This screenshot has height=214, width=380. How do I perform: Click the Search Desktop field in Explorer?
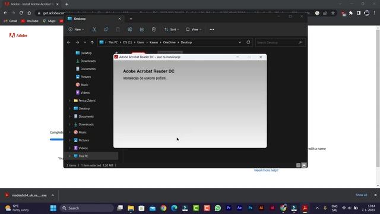tap(280, 42)
